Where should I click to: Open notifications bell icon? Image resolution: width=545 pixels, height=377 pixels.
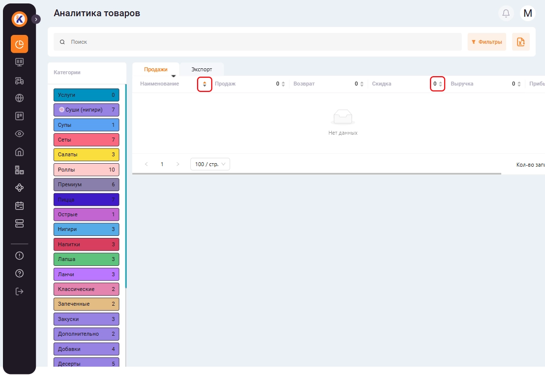(506, 13)
